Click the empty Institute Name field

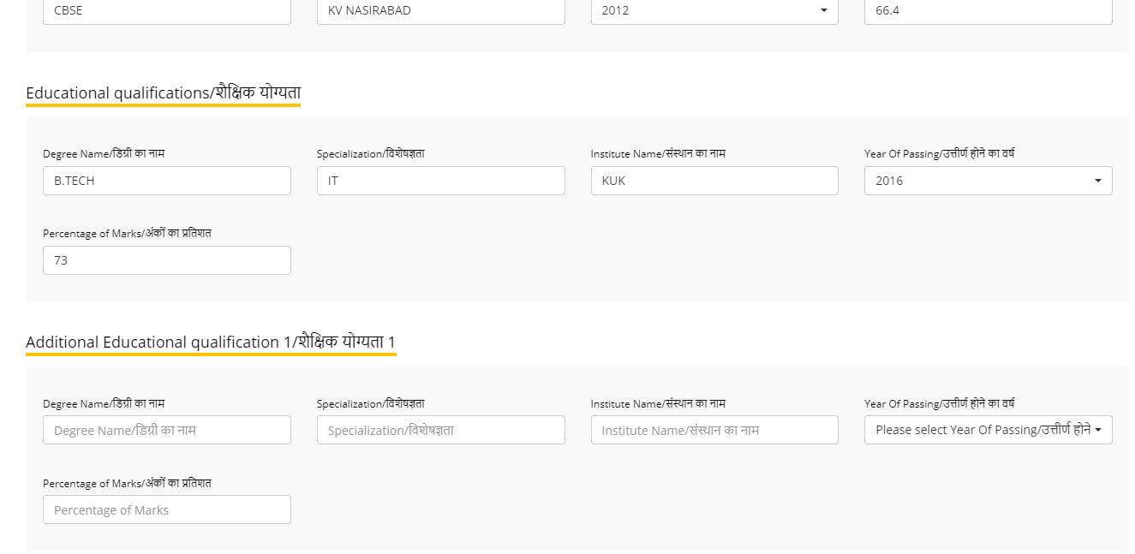click(x=714, y=430)
